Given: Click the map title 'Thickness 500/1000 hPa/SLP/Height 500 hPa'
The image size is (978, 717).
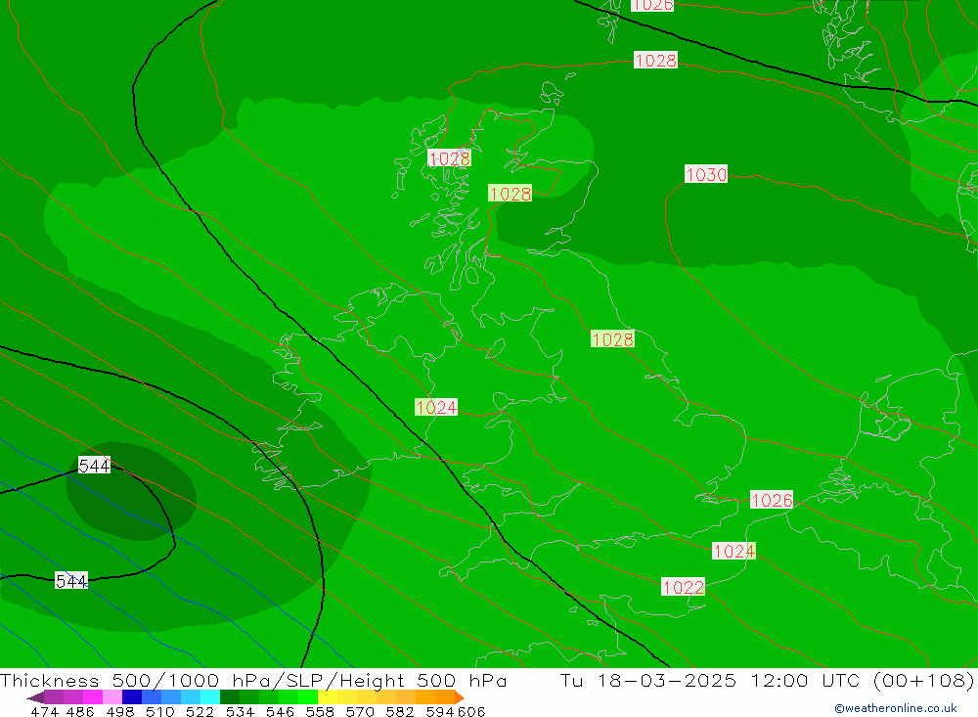Looking at the screenshot, I should tap(254, 680).
